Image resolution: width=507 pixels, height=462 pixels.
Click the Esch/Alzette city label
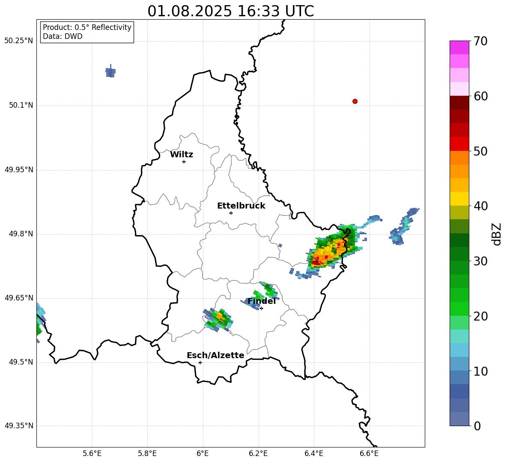tap(215, 355)
